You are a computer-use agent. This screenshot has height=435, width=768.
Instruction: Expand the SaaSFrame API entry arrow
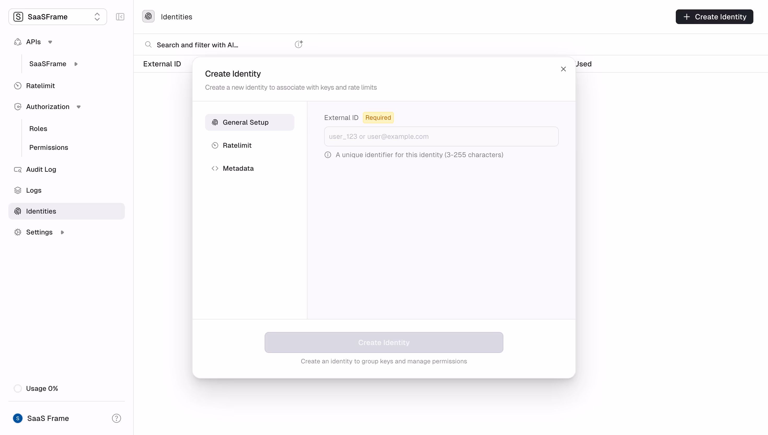[x=76, y=64]
